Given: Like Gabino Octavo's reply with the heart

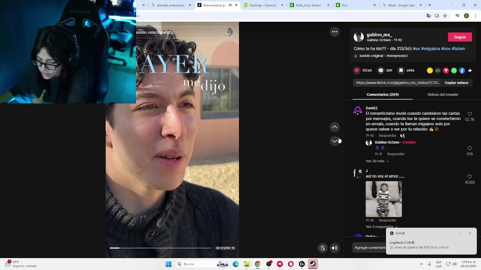Looking at the screenshot, I should 469,148.
